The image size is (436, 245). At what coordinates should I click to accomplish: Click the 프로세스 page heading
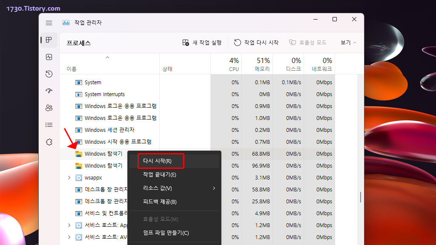(79, 43)
